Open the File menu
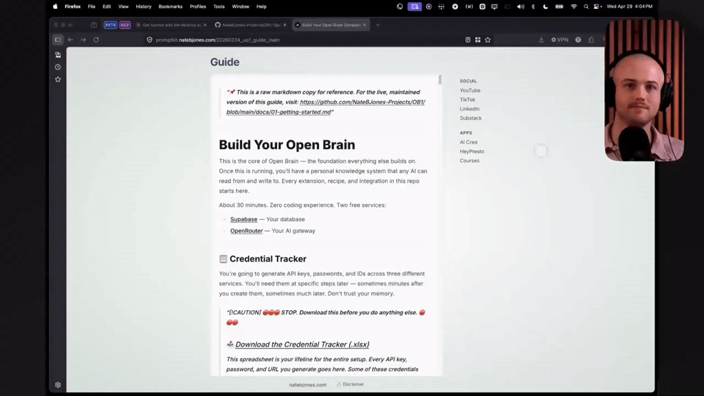The width and height of the screenshot is (704, 396). pyautogui.click(x=91, y=7)
